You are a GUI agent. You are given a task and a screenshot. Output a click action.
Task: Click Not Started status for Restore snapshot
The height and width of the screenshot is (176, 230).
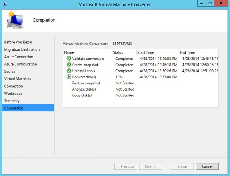(x=125, y=83)
